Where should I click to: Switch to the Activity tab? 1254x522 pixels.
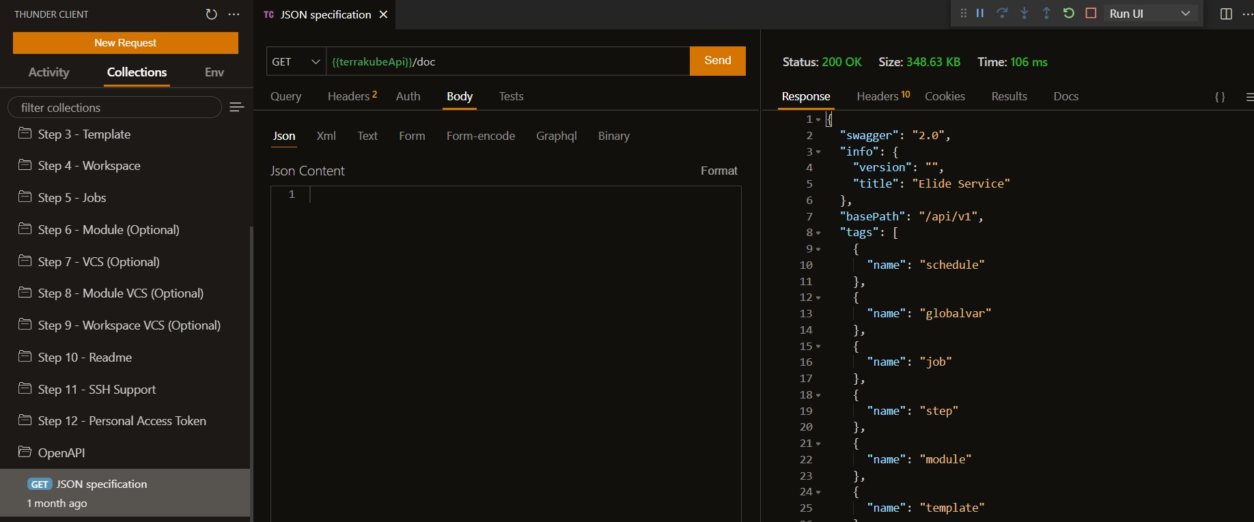coord(48,72)
